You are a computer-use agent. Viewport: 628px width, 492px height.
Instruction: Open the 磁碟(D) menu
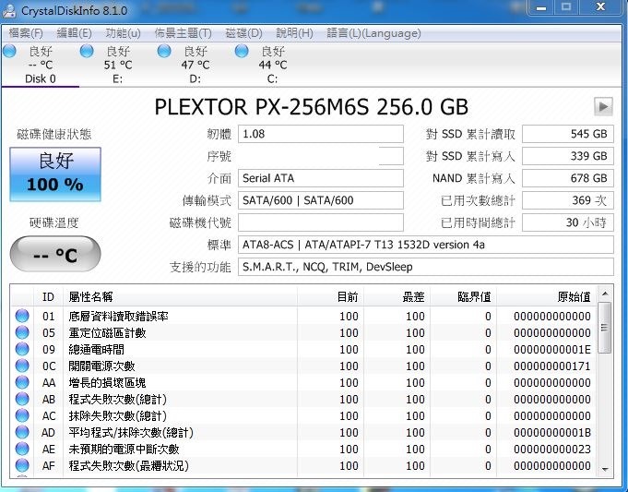(243, 33)
